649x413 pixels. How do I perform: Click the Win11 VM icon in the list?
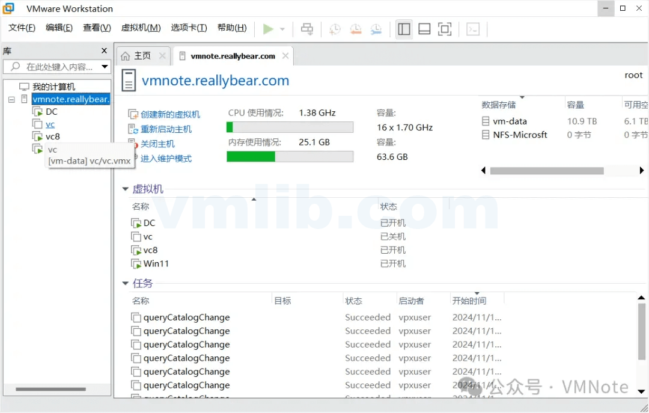(x=135, y=263)
